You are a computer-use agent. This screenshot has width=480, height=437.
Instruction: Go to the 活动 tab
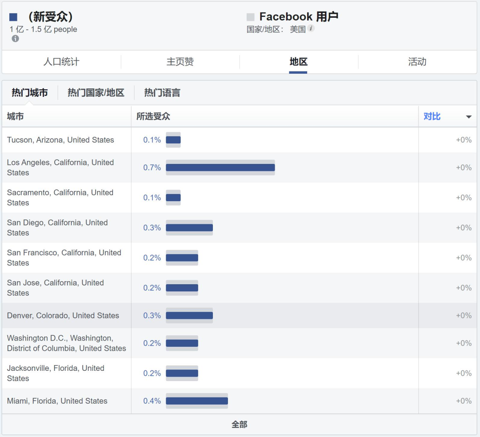tap(417, 62)
